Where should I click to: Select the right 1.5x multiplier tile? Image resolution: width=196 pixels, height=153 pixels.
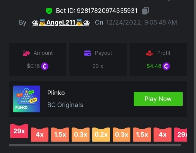(142, 134)
